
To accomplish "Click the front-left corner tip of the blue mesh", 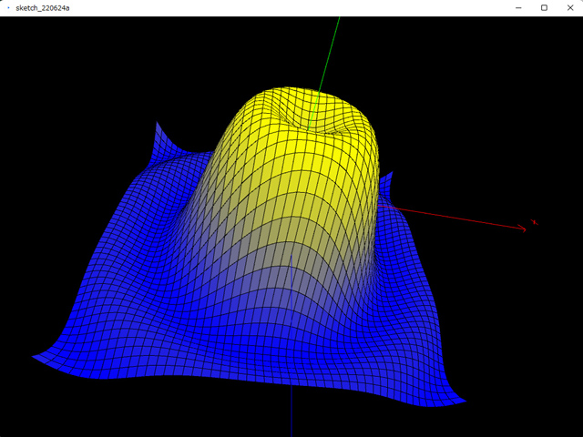I will [34, 358].
